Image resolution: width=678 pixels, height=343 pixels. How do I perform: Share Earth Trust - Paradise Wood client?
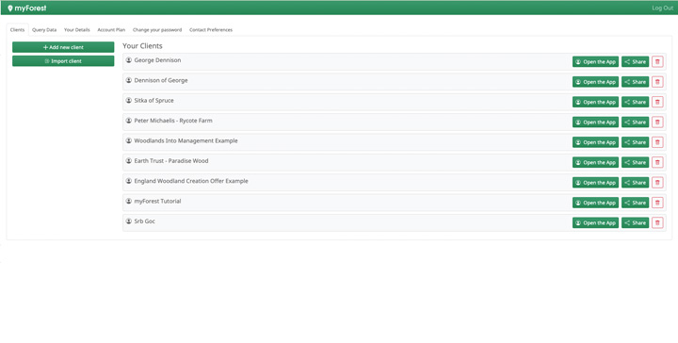click(636, 162)
